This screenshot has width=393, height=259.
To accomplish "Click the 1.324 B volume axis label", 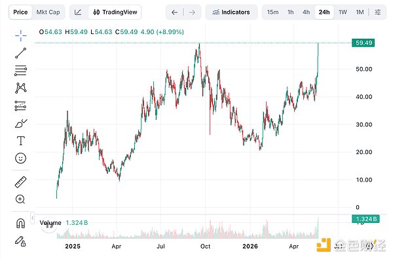I will point(365,219).
